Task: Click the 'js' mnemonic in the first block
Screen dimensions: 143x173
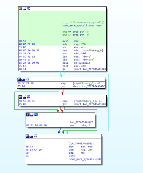Action: pyautogui.click(x=64, y=69)
